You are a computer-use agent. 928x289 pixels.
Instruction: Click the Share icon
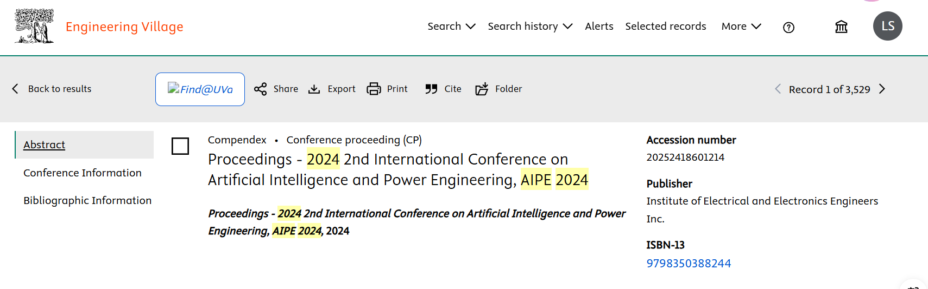tap(261, 89)
